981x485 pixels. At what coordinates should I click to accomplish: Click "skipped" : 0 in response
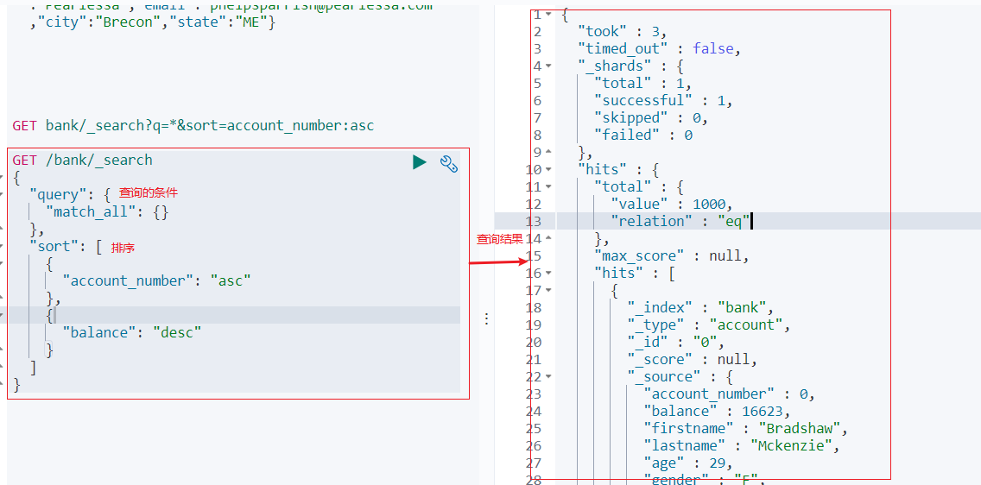click(x=651, y=117)
